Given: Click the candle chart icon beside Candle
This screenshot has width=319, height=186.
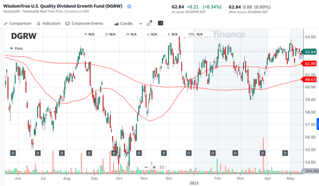Looking at the screenshot, I should (117, 24).
